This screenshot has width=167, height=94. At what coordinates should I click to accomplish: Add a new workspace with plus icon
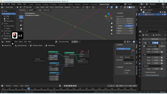(x=118, y=4)
